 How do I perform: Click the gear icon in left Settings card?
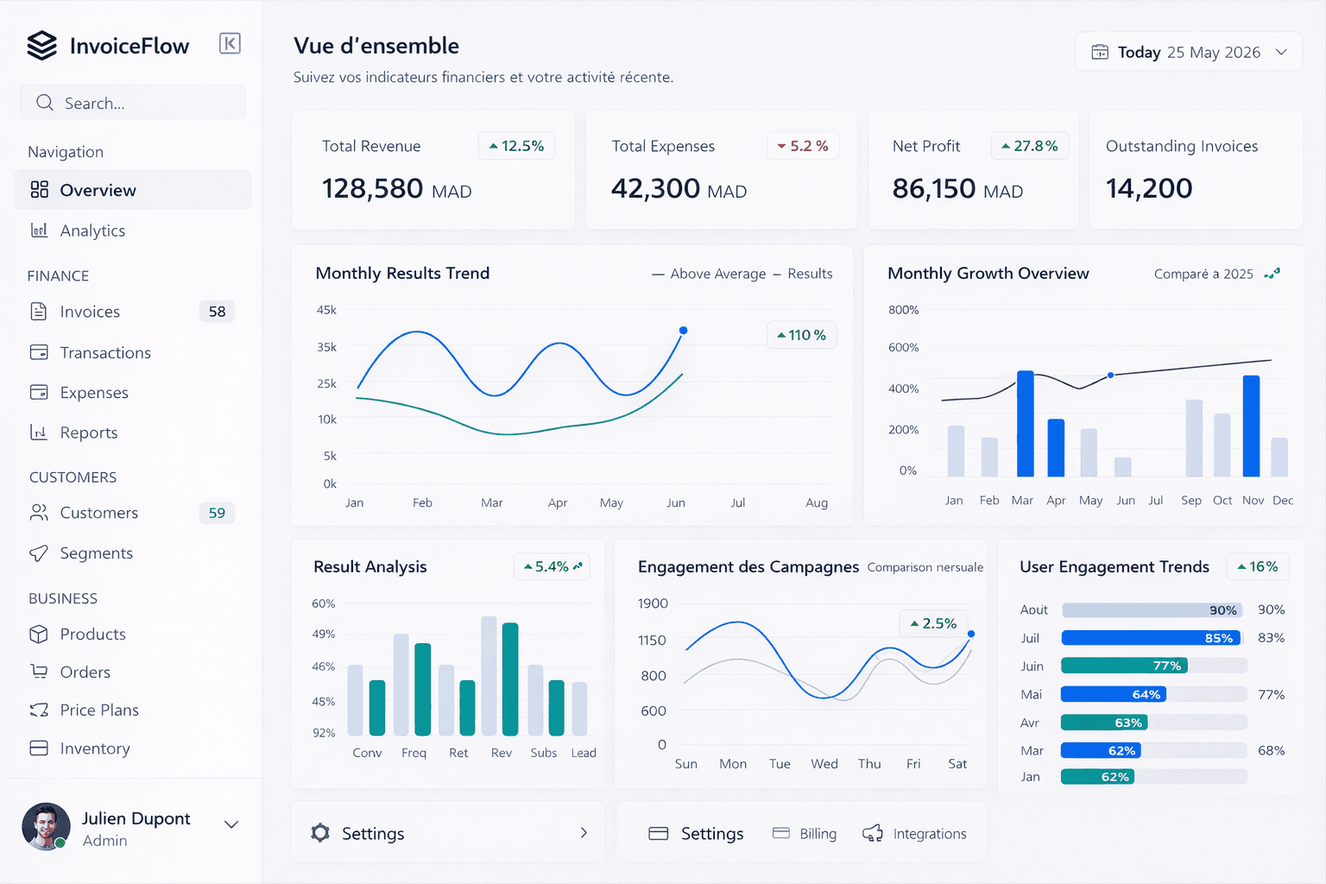pyautogui.click(x=320, y=833)
